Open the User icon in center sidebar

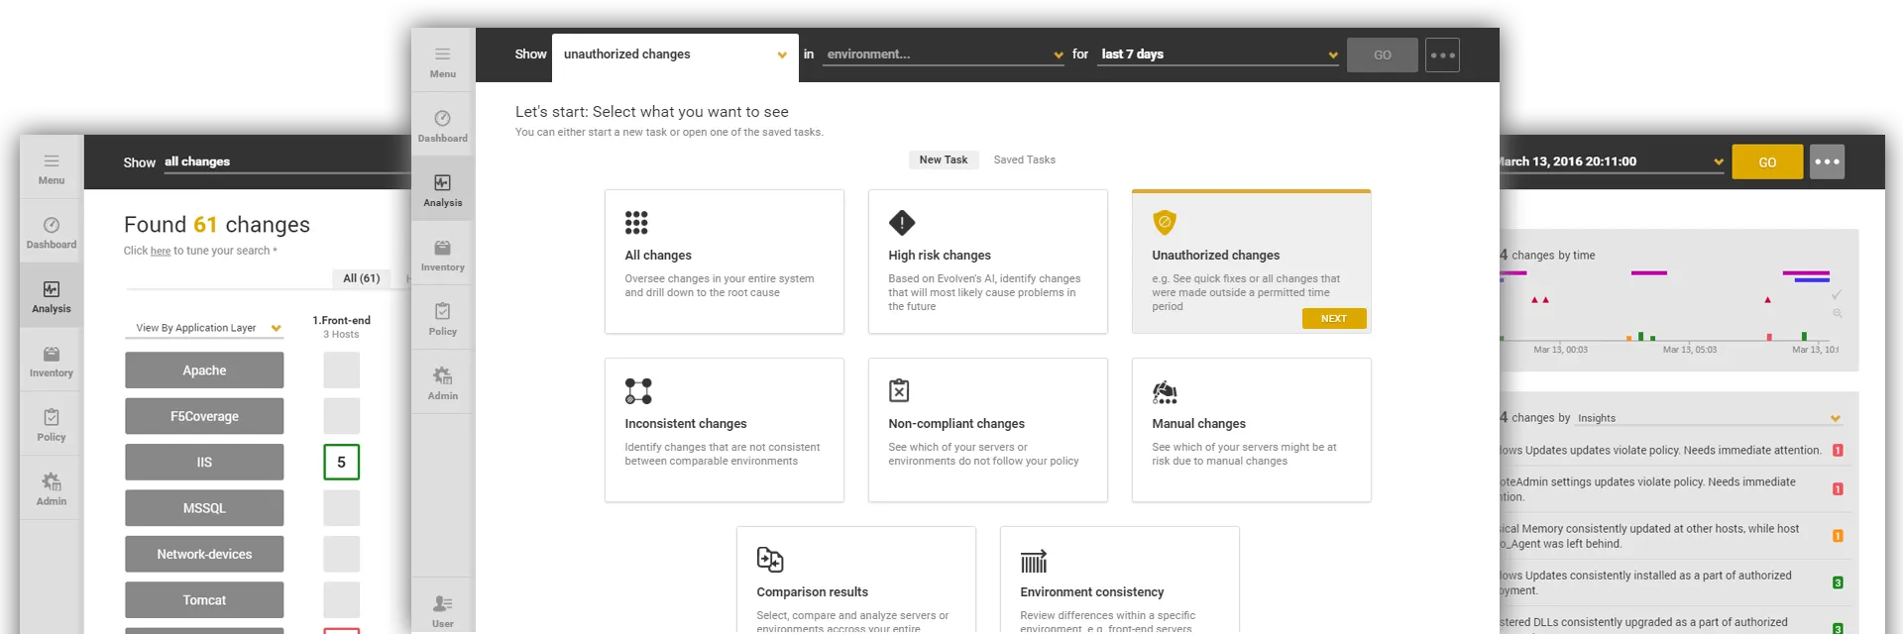click(442, 604)
